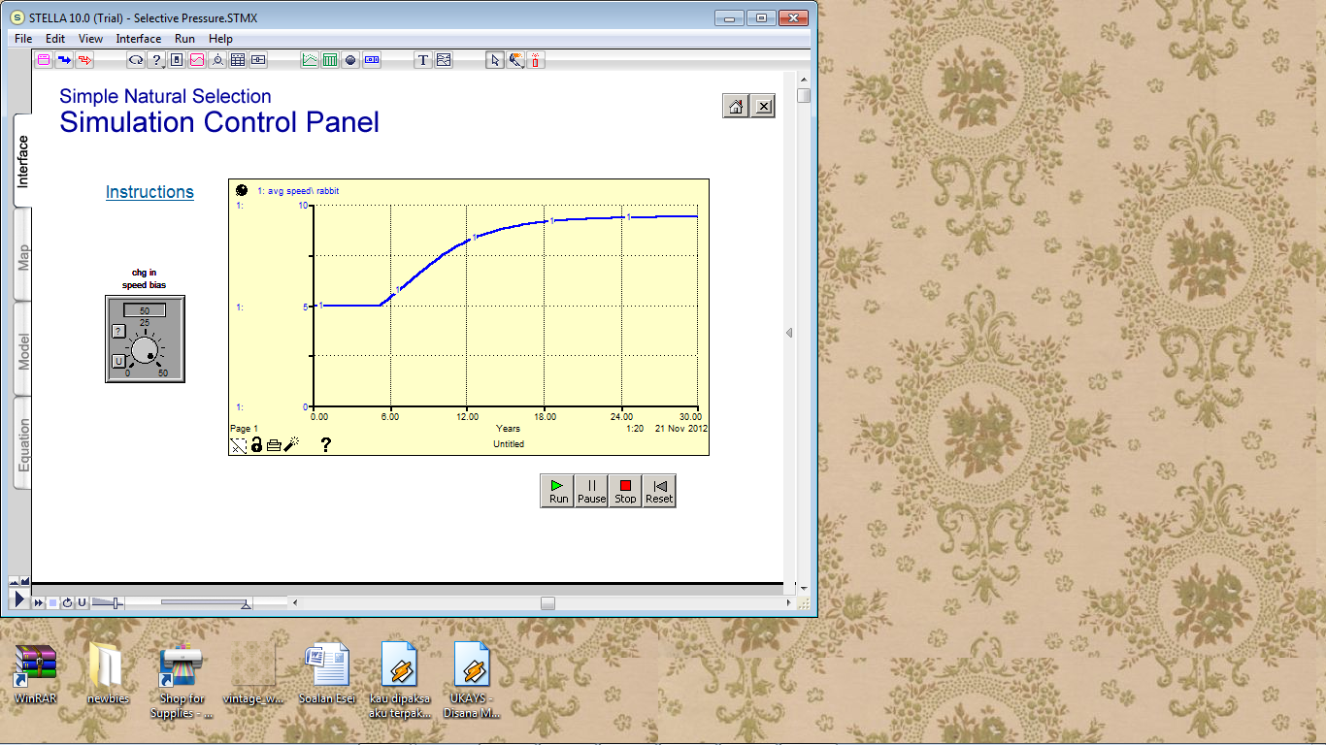Click the printer icon on the graph pad
This screenshot has width=1326, height=745.
(x=274, y=446)
